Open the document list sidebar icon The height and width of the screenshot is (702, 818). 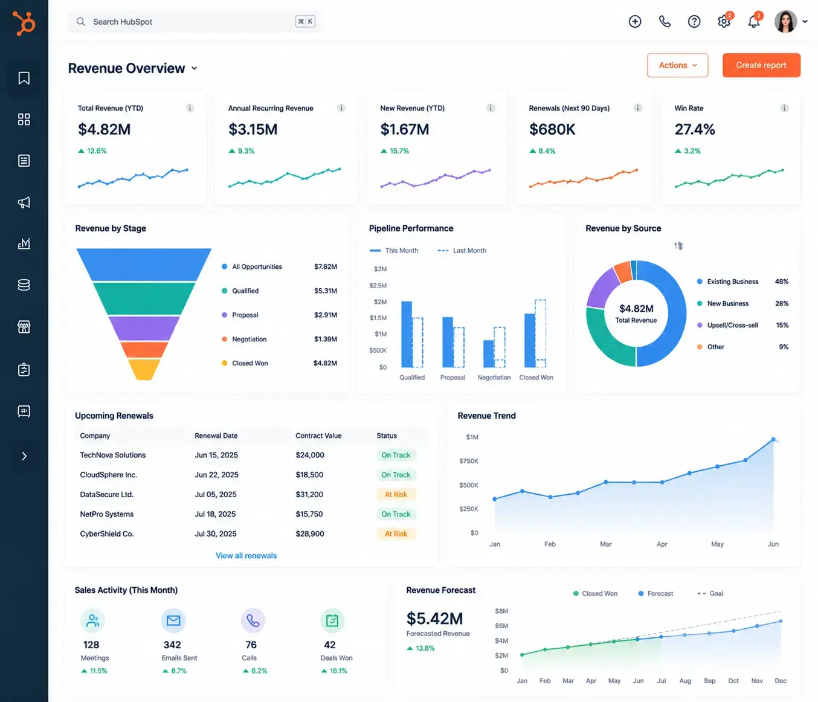[x=24, y=161]
